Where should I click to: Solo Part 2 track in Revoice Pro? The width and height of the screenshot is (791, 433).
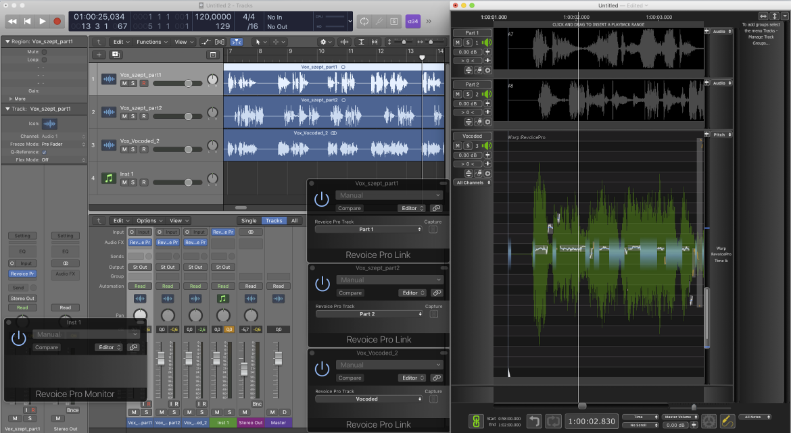pos(468,95)
